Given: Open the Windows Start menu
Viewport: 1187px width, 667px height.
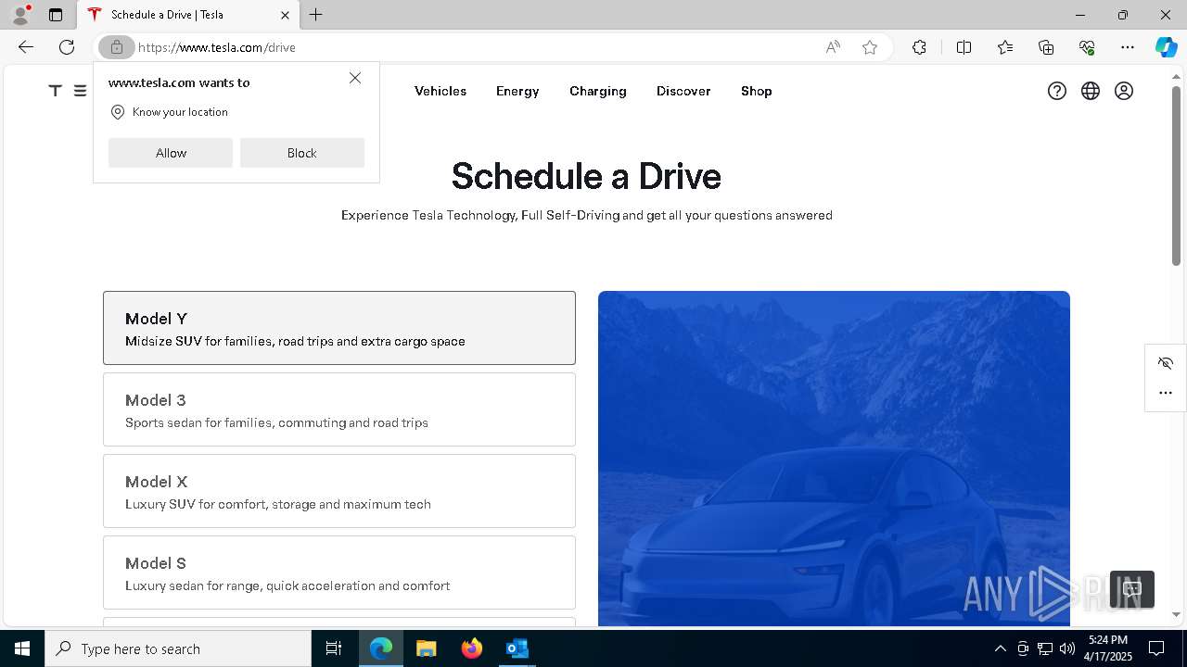Looking at the screenshot, I should (x=22, y=648).
